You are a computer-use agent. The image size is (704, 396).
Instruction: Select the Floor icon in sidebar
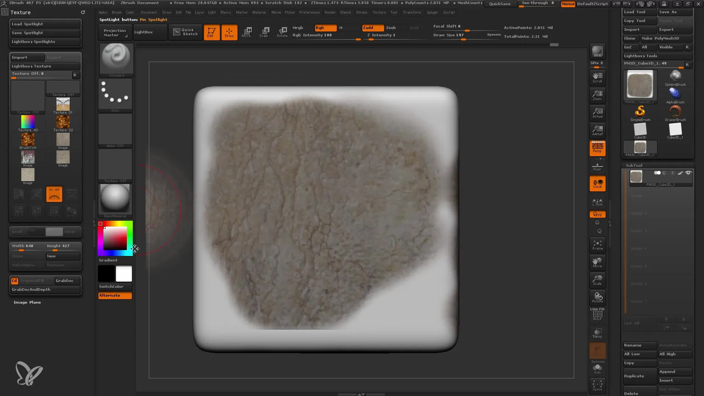597,165
